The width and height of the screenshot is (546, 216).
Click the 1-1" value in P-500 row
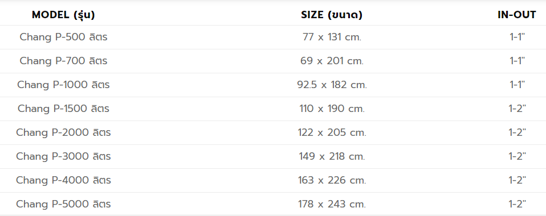[x=517, y=37]
